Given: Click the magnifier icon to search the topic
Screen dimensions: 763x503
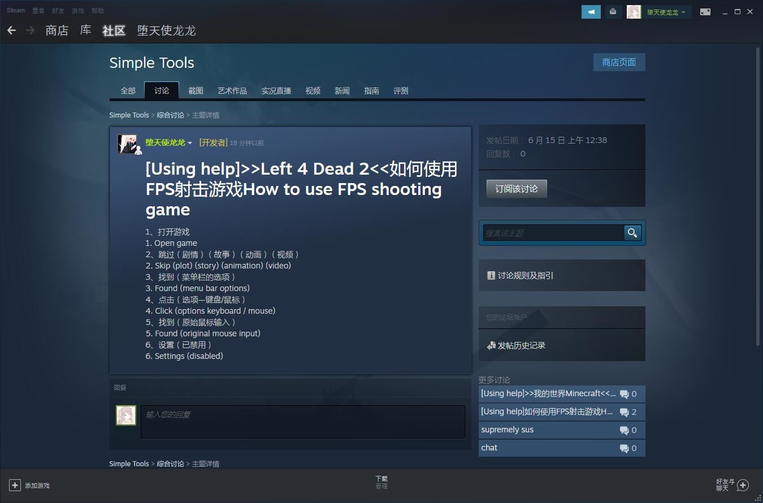Looking at the screenshot, I should [x=632, y=232].
